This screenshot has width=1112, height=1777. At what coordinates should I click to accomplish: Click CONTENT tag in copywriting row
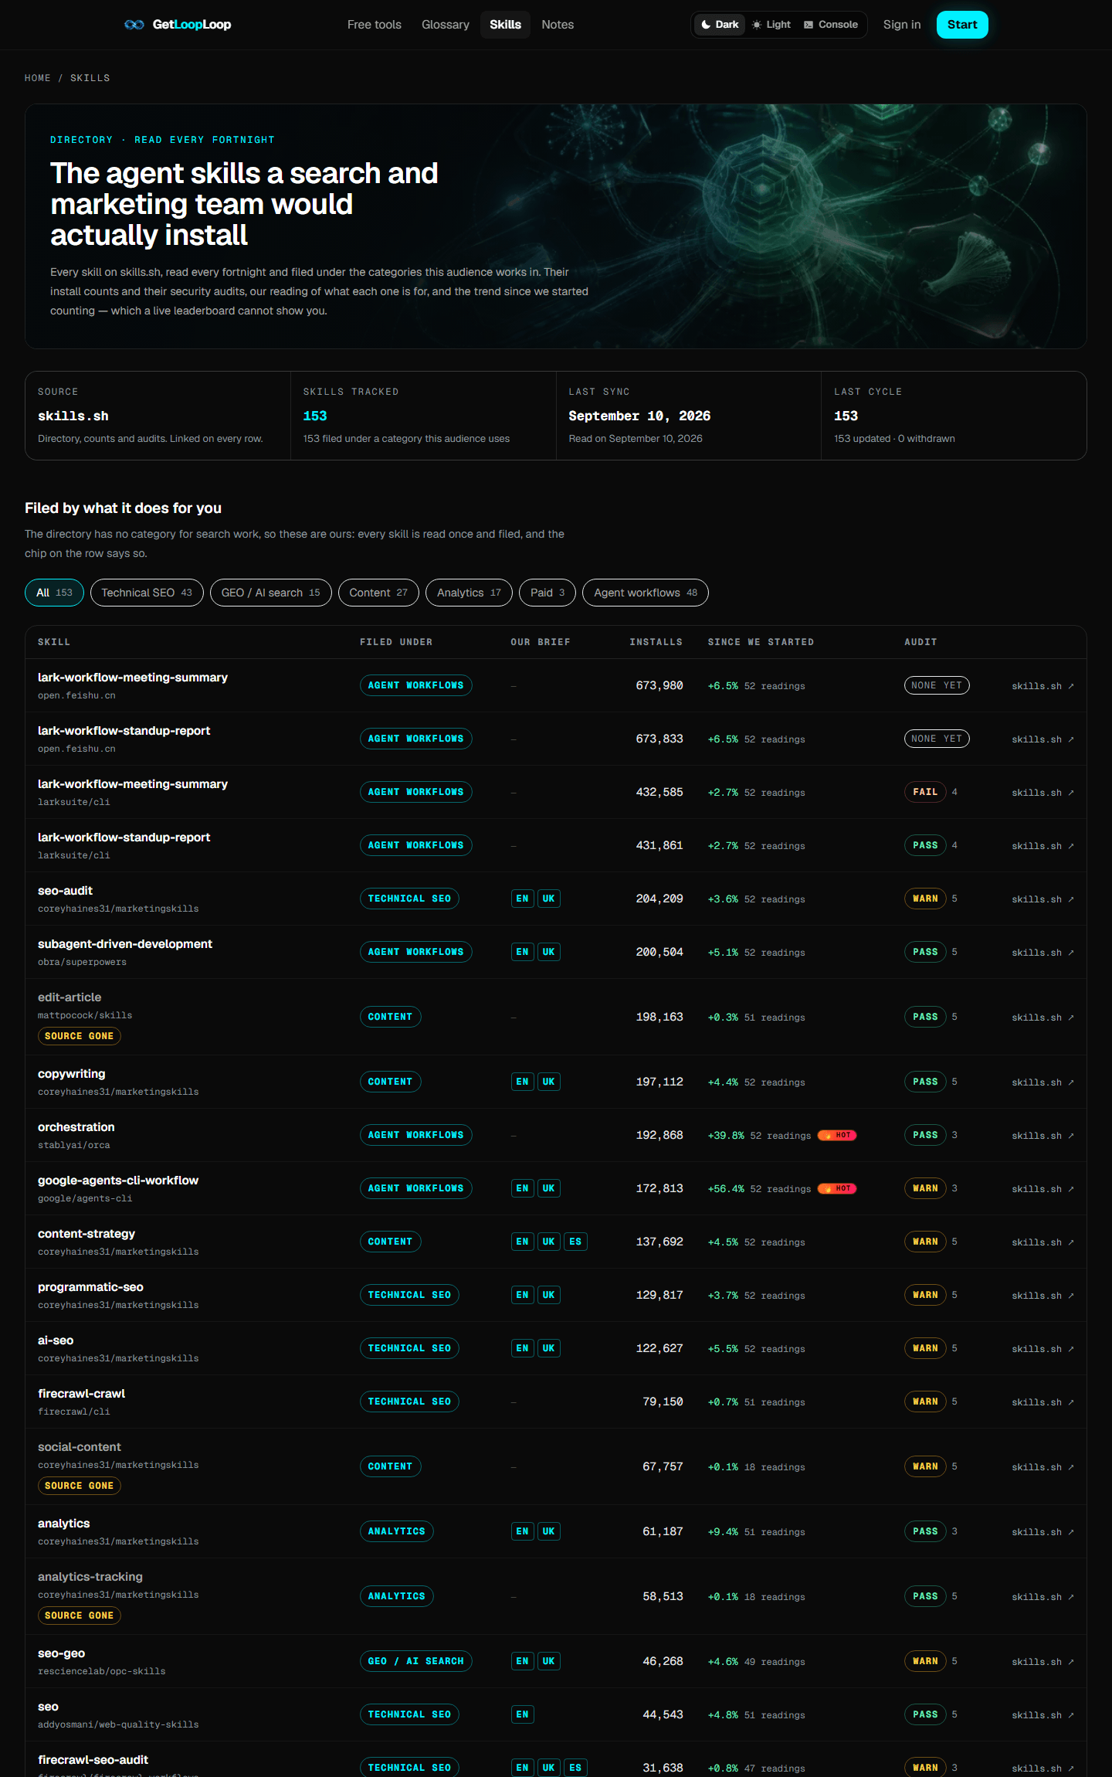pyautogui.click(x=390, y=1082)
